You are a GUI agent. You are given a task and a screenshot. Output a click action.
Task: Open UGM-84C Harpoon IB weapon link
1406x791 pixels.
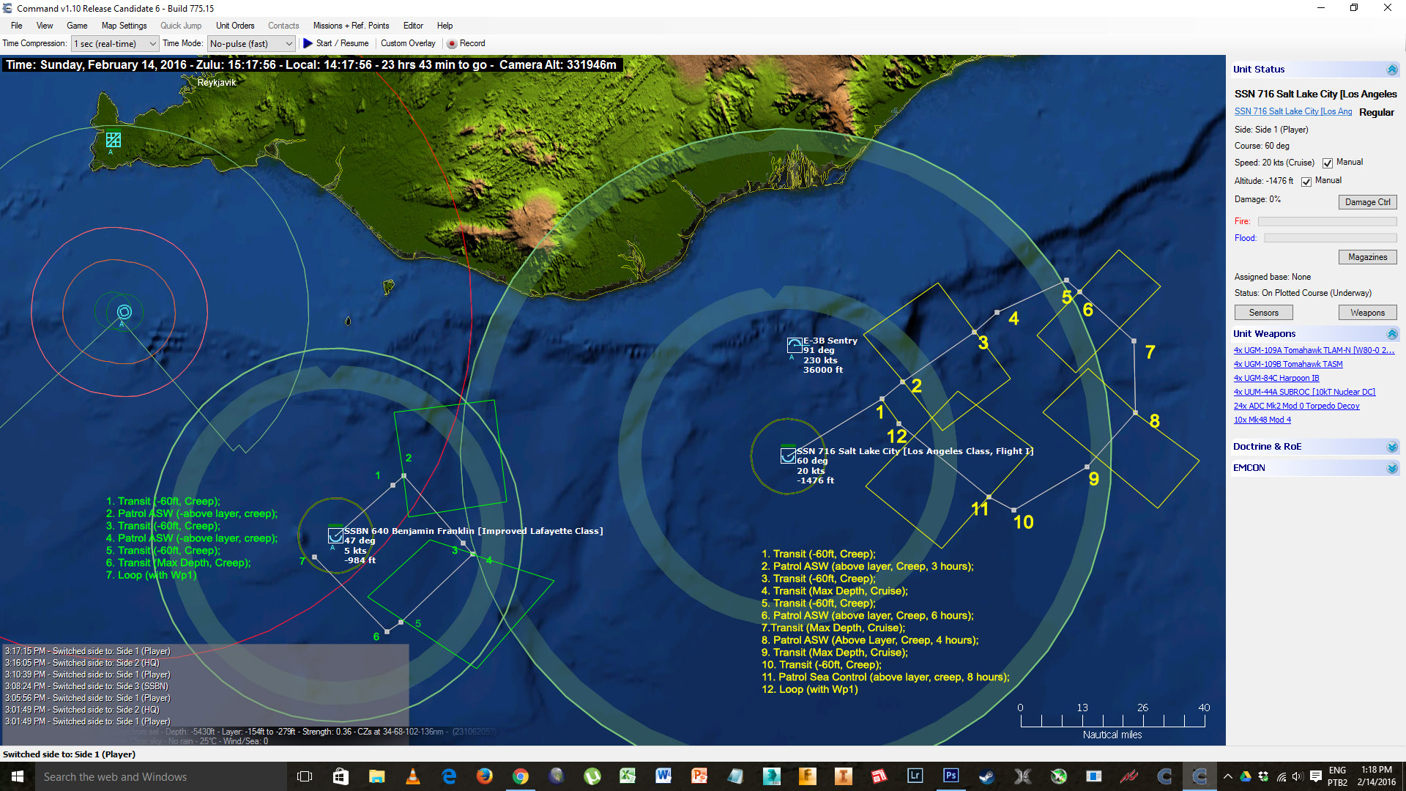1276,378
